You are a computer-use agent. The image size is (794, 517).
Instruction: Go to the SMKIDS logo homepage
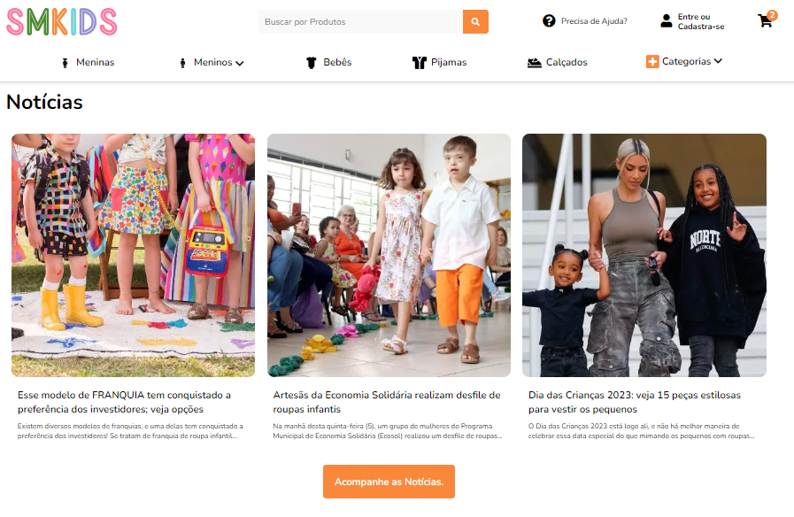[62, 22]
